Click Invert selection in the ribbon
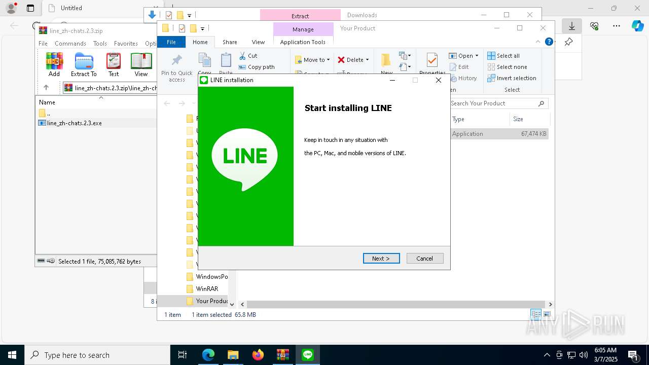The image size is (649, 365). click(x=512, y=78)
